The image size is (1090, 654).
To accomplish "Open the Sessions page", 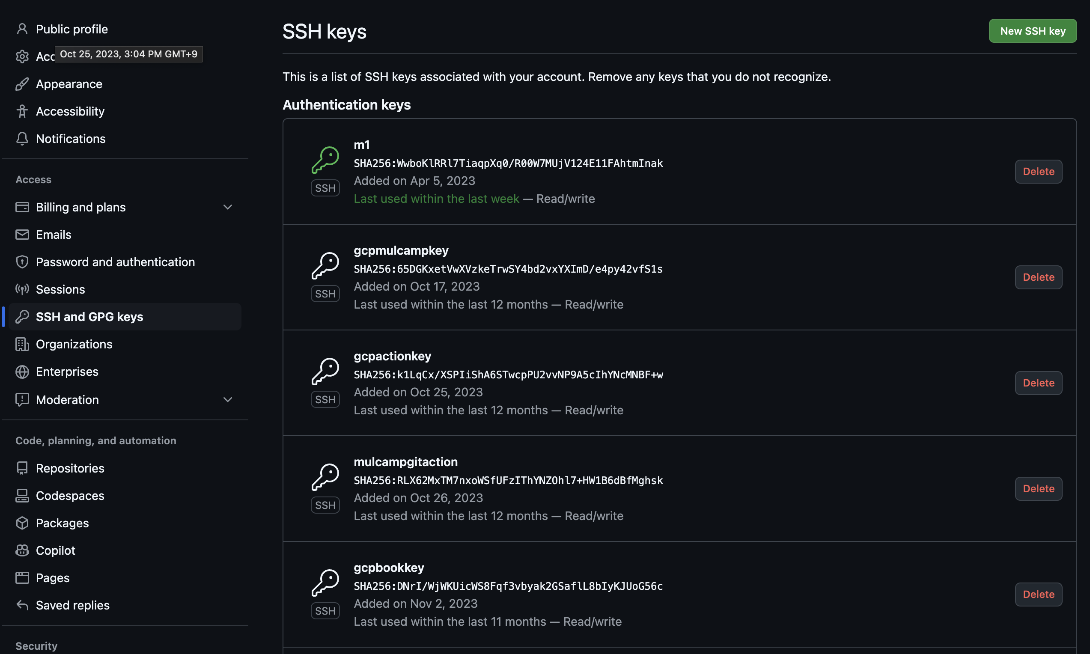I will click(x=125, y=289).
